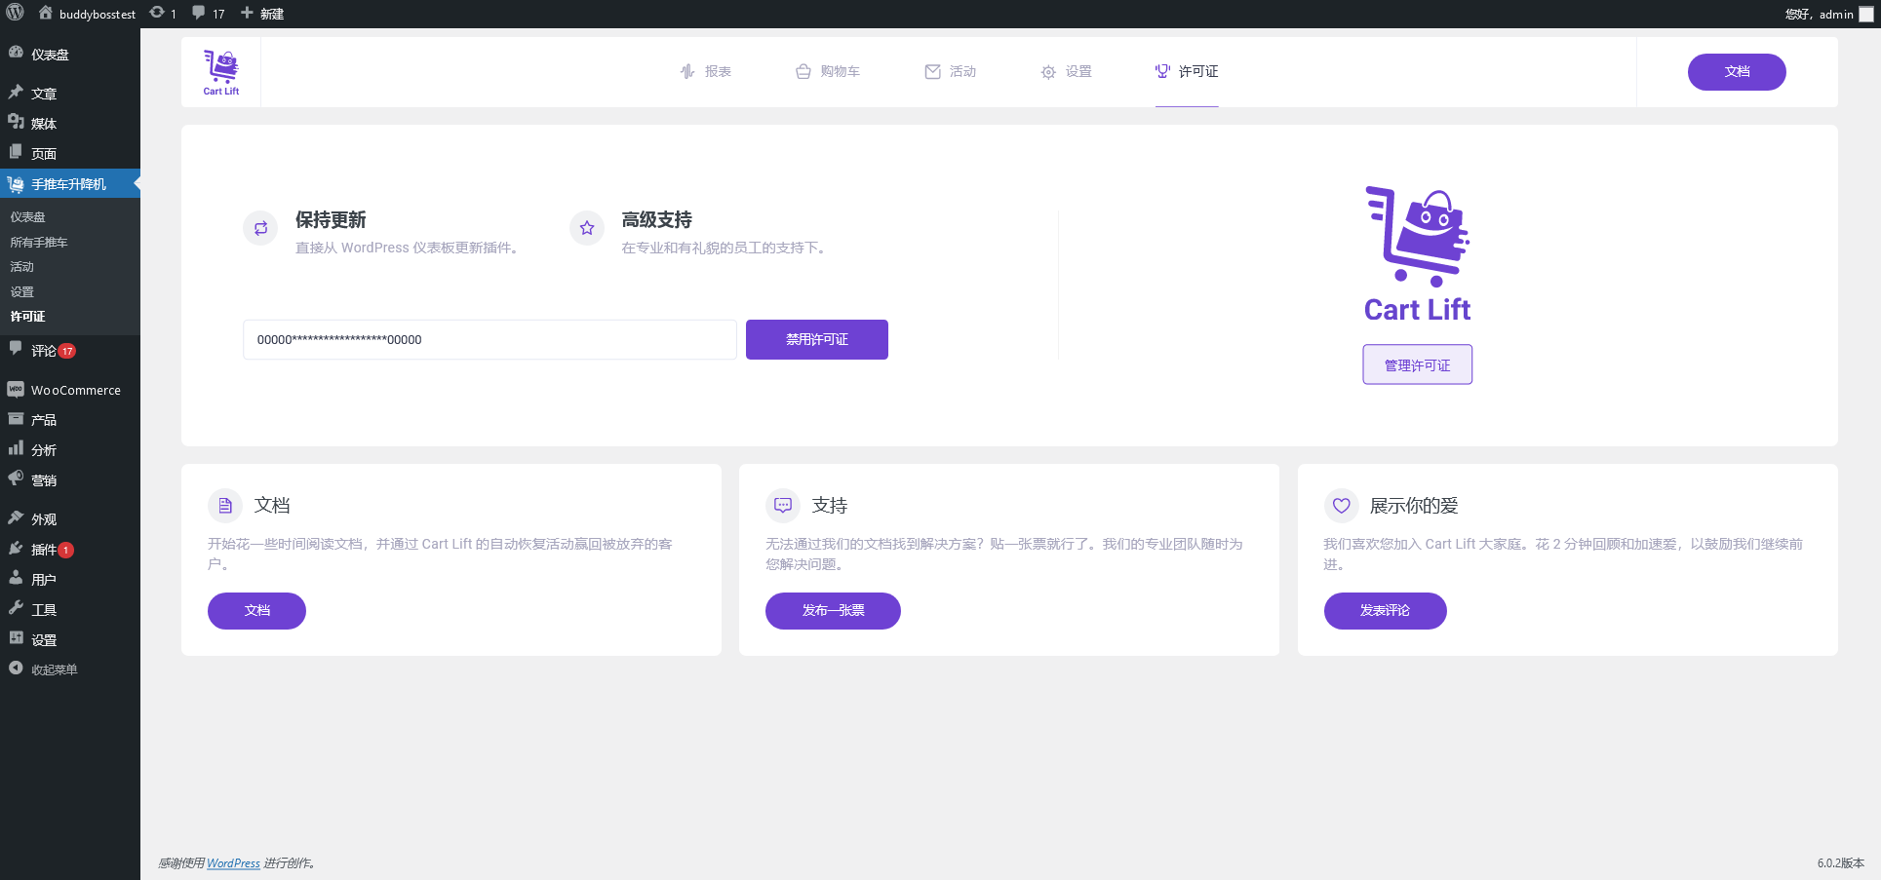1881x880 pixels.
Task: Switch to the 购物车 carts tab
Action: pyautogui.click(x=828, y=71)
